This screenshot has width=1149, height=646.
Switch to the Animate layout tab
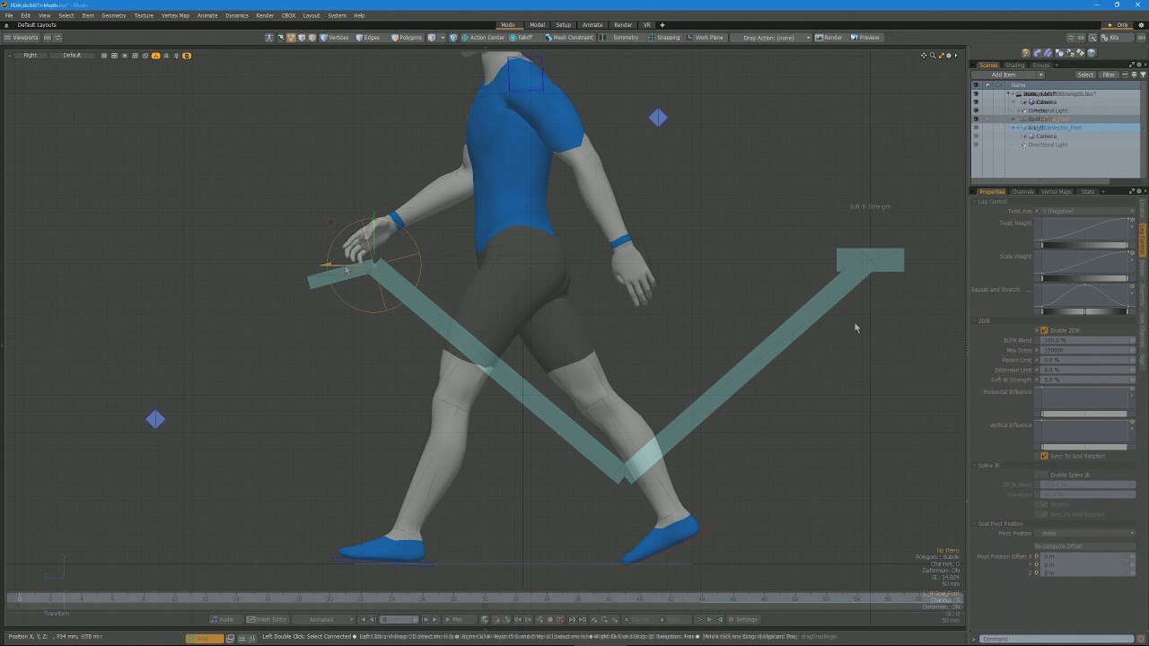(x=592, y=25)
